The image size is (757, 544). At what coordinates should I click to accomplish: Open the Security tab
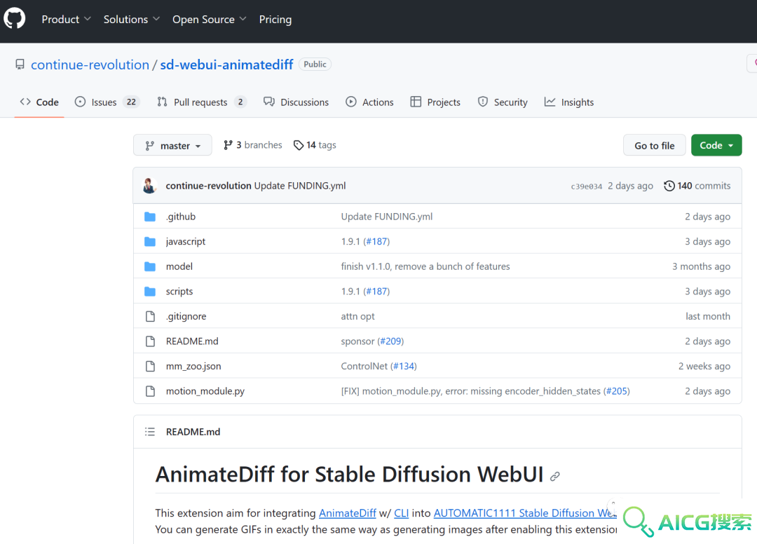click(503, 102)
